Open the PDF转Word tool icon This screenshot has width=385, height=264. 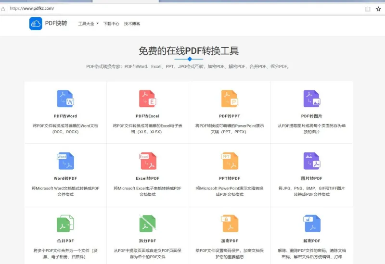[65, 99]
